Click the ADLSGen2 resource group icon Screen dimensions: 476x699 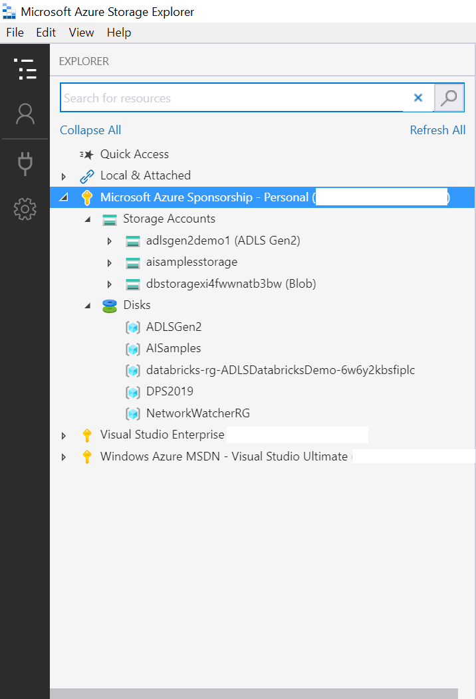click(x=132, y=328)
